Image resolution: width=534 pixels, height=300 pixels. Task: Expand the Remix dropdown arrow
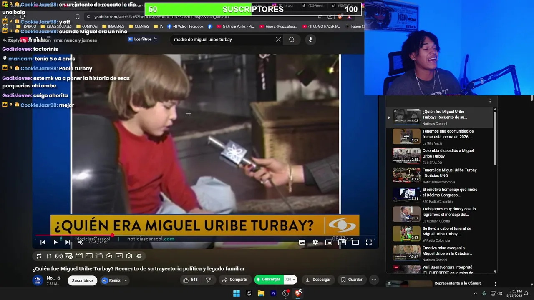[x=126, y=280]
